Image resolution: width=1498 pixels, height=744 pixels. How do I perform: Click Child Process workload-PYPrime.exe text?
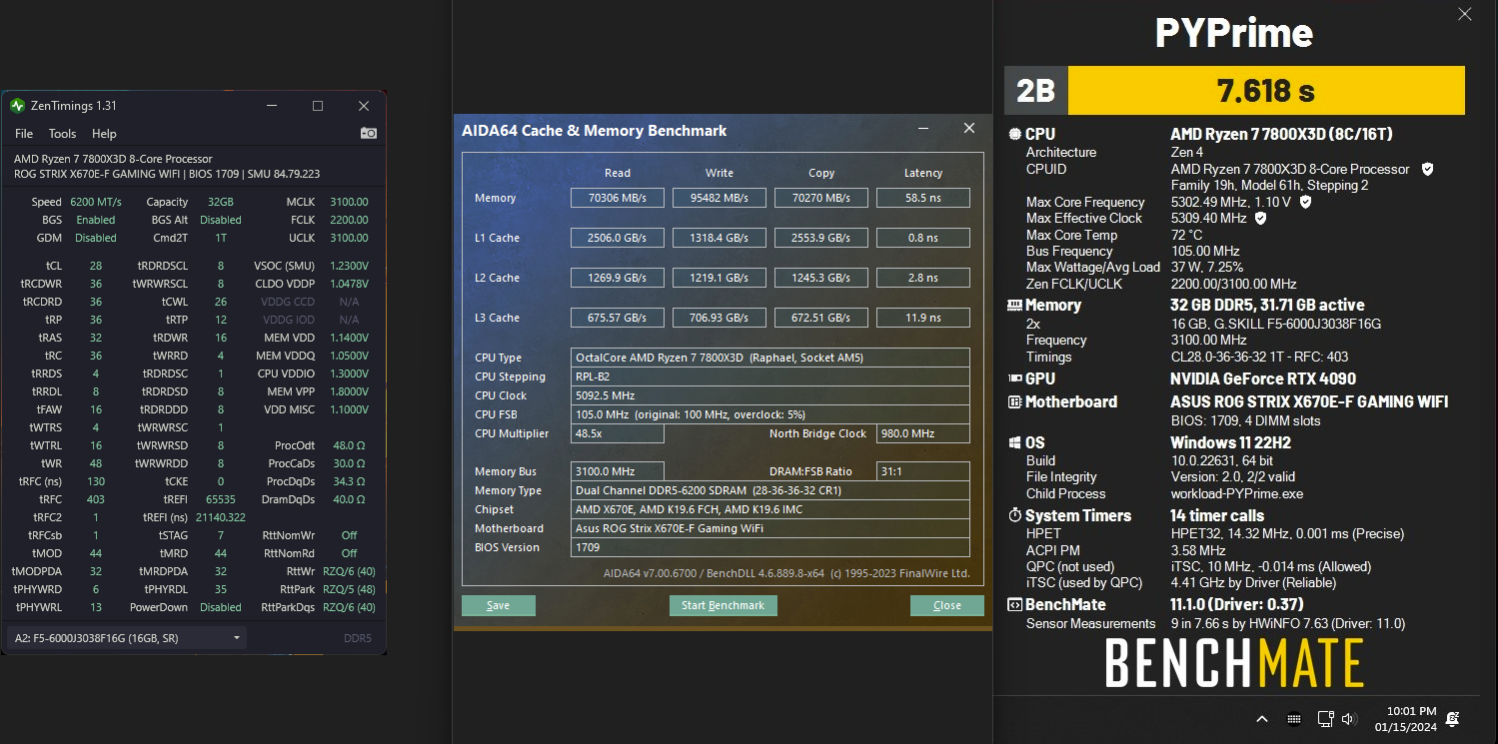coord(1237,493)
